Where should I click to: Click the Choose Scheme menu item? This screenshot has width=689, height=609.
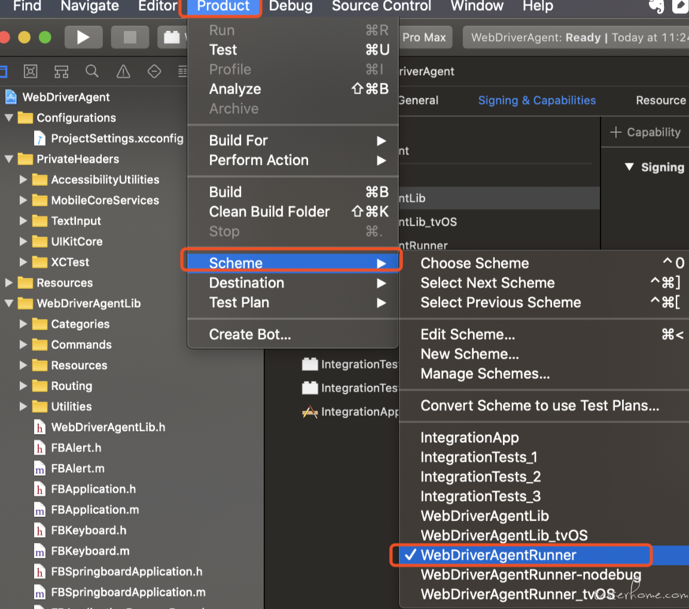pos(544,263)
